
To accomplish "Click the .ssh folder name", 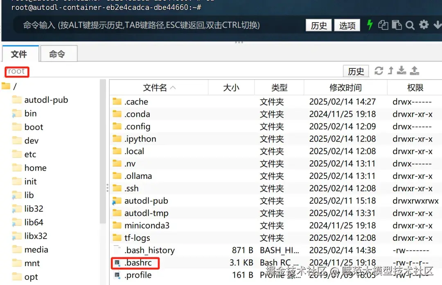I will point(131,188).
